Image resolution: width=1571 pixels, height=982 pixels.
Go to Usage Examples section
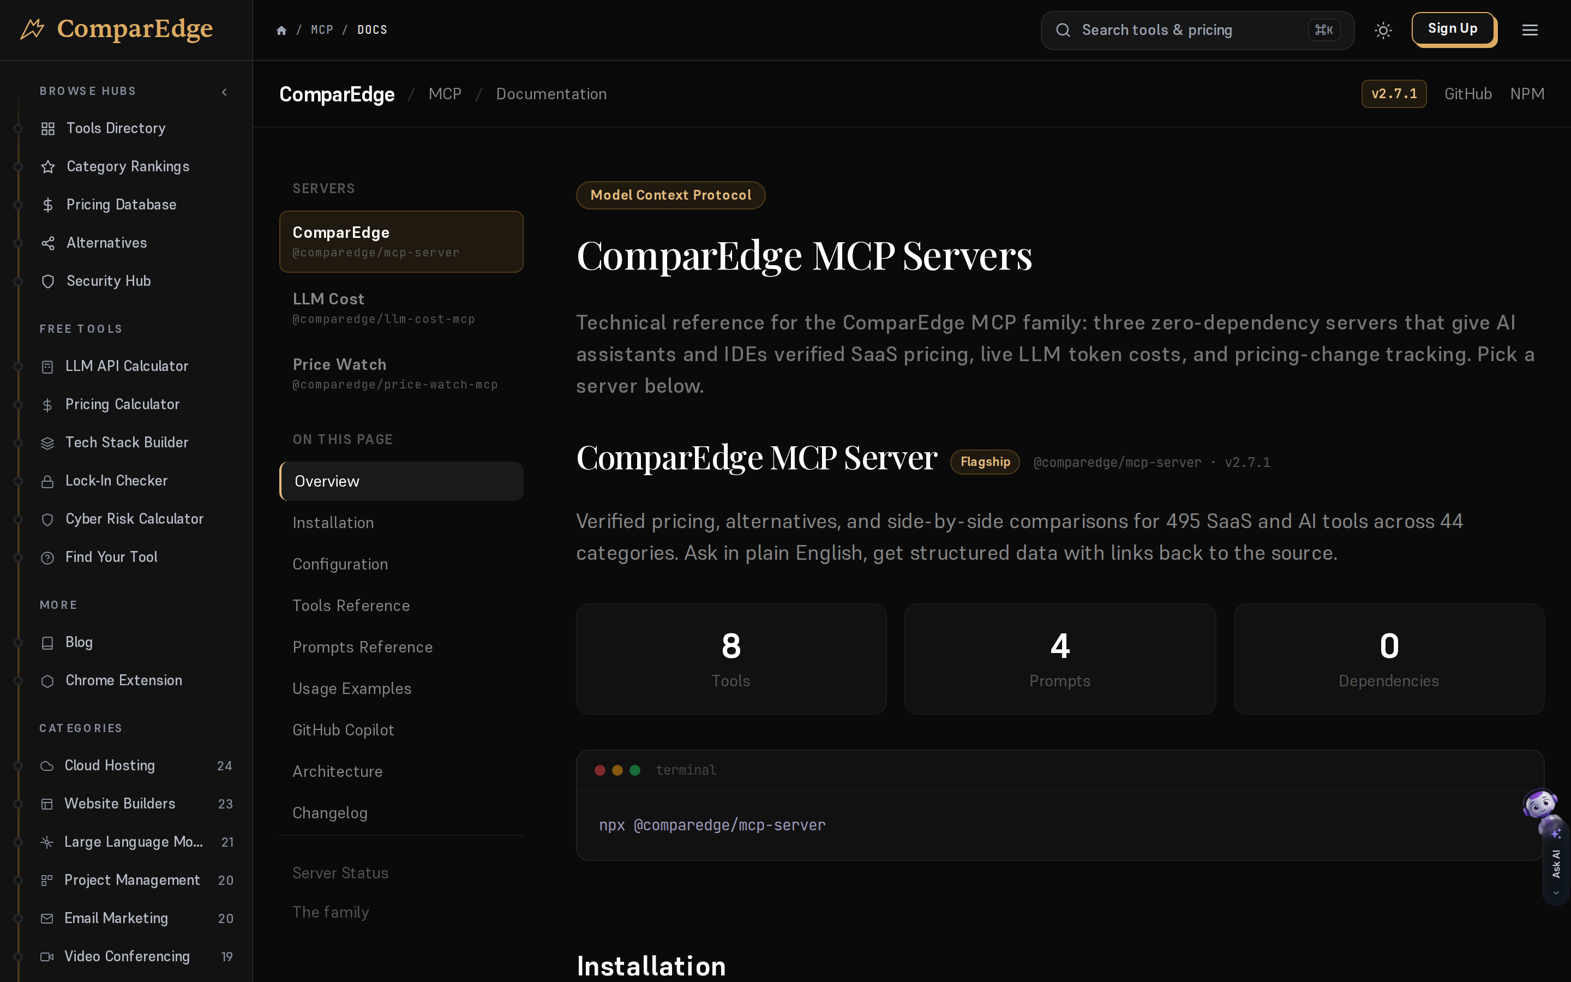point(352,689)
